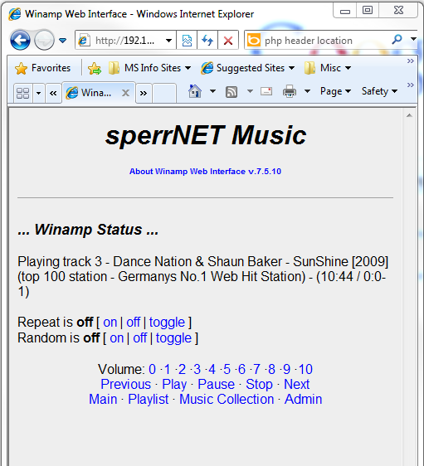This screenshot has height=466, width=424.
Task: Open Quick Tabs grid view icon
Action: tap(23, 93)
